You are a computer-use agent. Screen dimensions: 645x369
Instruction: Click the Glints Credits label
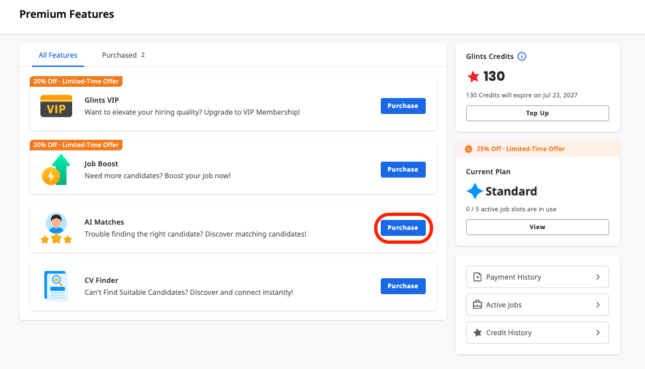tap(489, 56)
